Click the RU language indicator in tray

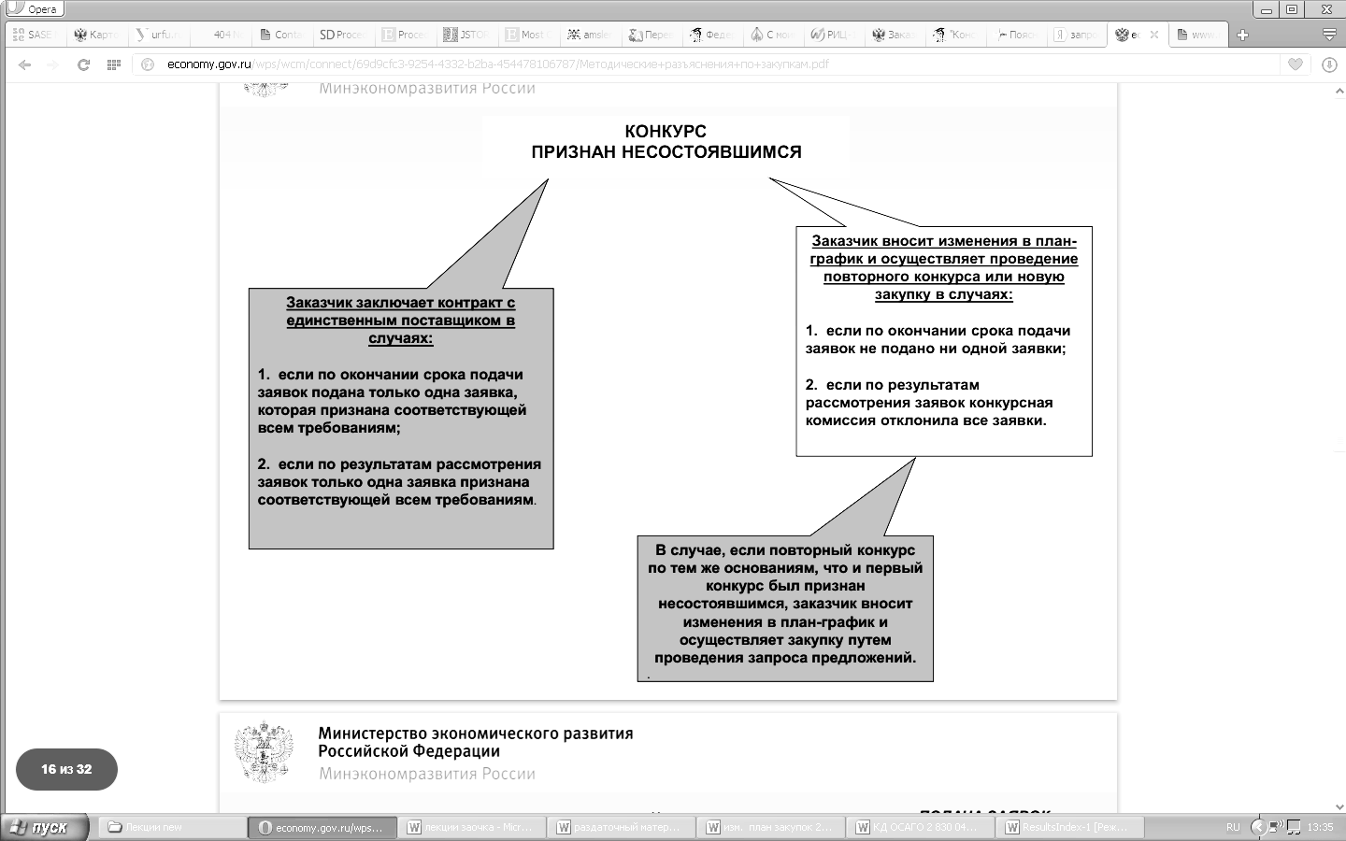click(x=1233, y=827)
